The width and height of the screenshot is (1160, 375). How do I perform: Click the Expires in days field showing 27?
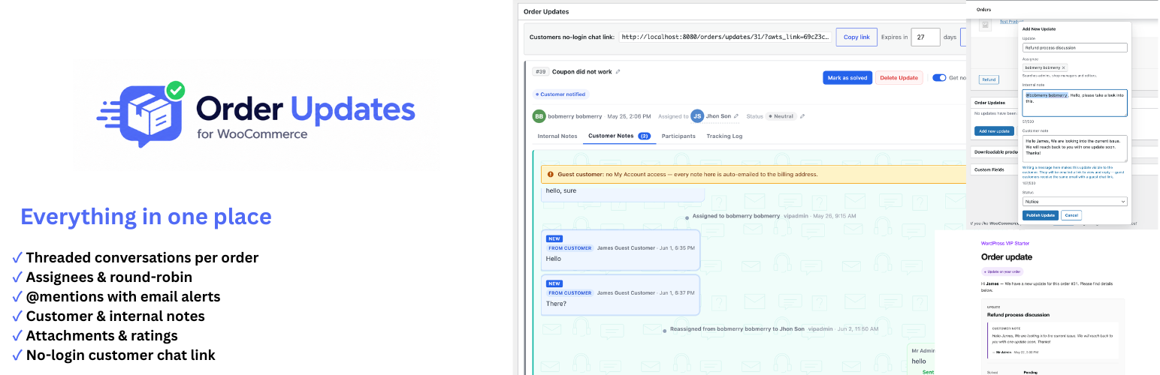coord(926,37)
